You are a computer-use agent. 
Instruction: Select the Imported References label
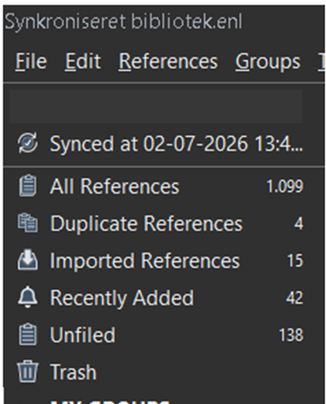(145, 261)
